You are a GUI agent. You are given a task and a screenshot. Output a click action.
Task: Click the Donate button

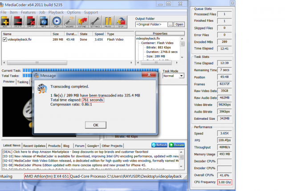coord(177,145)
